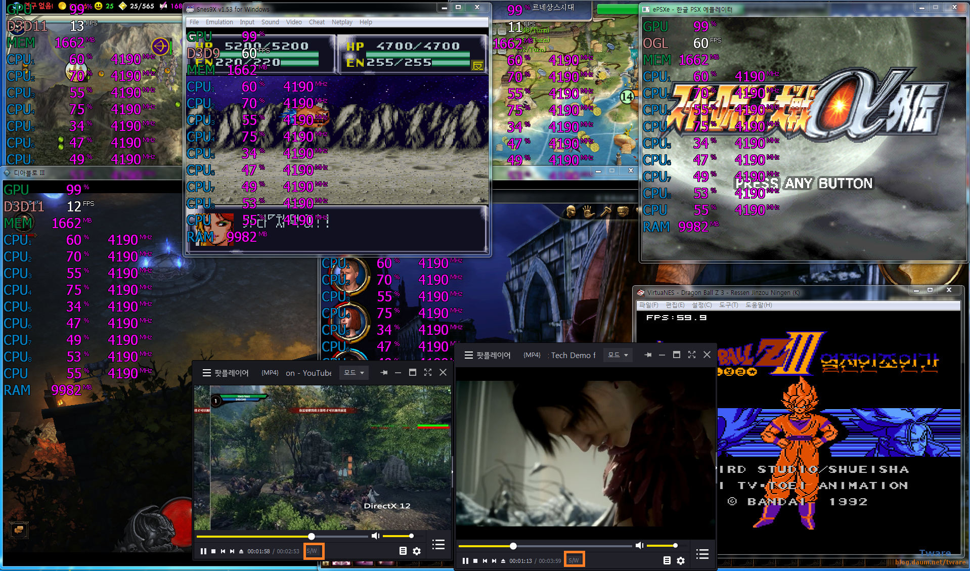Click the hammer icon in Diablo III
The width and height of the screenshot is (970, 571).
coord(605,211)
